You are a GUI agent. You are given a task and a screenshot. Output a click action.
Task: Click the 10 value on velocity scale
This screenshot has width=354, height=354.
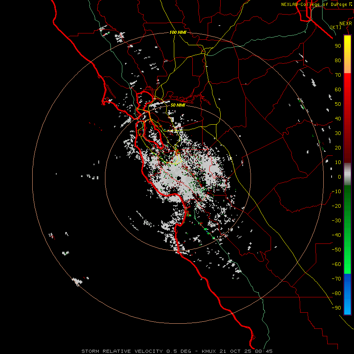[338, 162]
